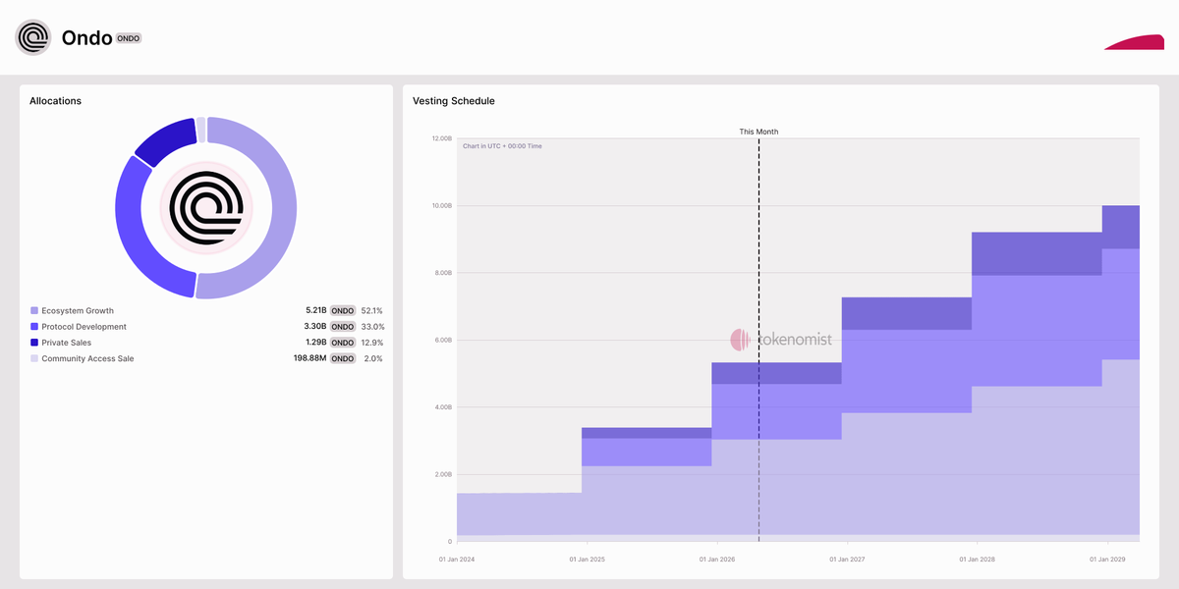Click the ONDO ticker badge beside the title
This screenshot has width=1179, height=589.
point(129,38)
